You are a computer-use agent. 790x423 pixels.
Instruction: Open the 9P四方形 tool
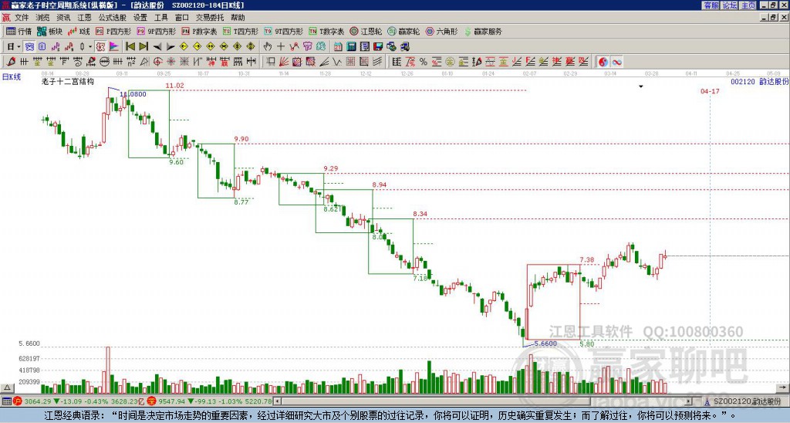pyautogui.click(x=156, y=31)
